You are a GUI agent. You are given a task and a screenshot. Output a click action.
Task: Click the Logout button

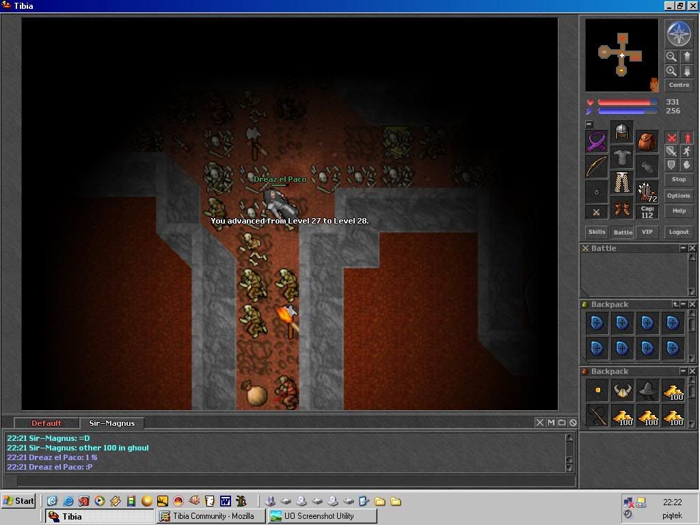pos(679,232)
